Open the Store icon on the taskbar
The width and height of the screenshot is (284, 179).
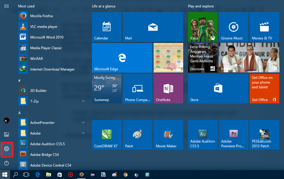point(60,175)
